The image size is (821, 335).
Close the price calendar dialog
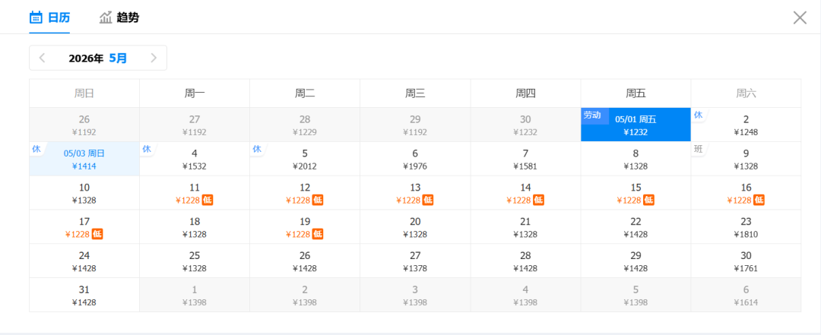pyautogui.click(x=800, y=17)
